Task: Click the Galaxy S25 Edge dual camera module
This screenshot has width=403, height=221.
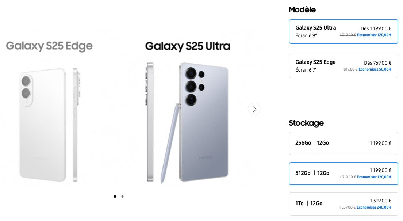Action: tap(26, 87)
